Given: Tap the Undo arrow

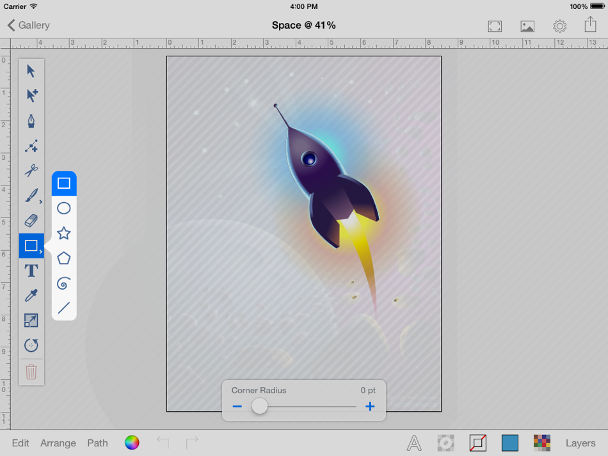Looking at the screenshot, I should [x=163, y=442].
